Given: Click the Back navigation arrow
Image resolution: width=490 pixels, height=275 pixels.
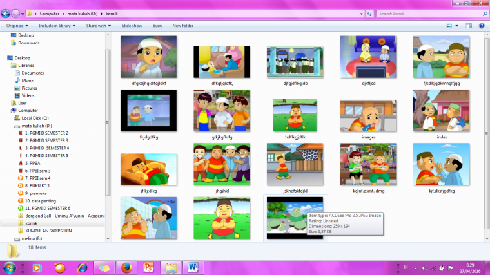Looking at the screenshot, I should tap(5, 14).
